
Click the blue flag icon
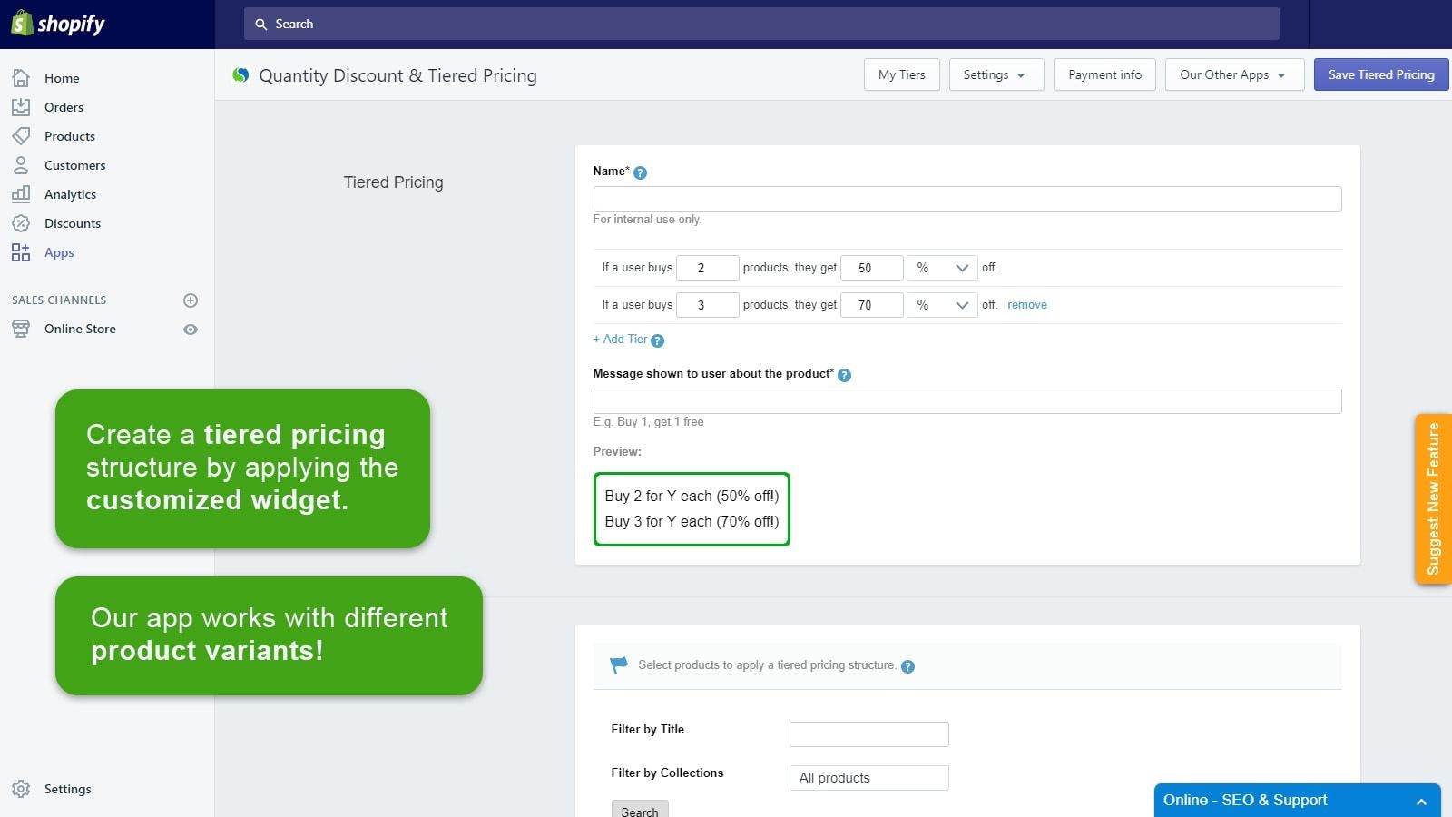(x=619, y=665)
